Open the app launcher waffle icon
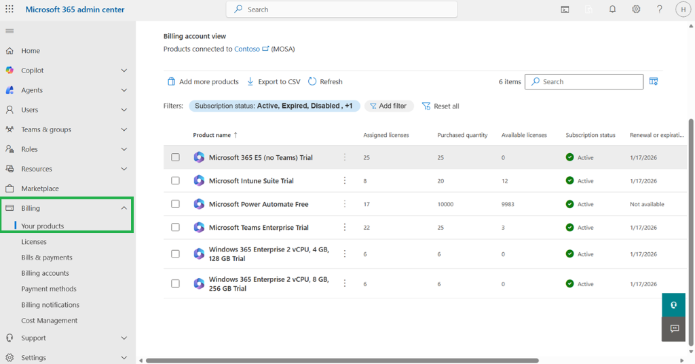695x364 pixels. 10,9
